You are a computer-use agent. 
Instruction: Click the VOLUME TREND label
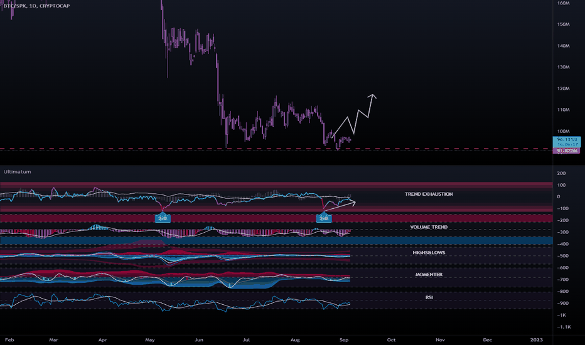[429, 227]
